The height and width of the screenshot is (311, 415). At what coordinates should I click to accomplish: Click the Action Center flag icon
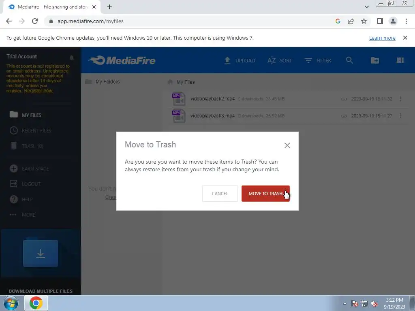[x=355, y=303]
